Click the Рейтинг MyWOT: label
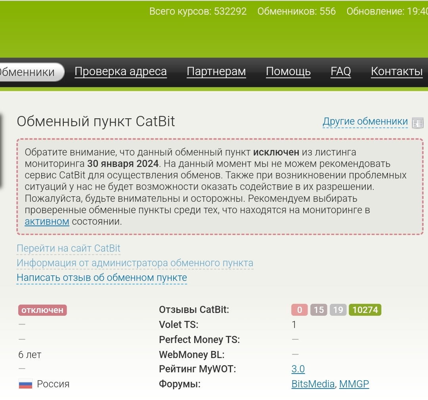428x400 pixels. (x=197, y=369)
